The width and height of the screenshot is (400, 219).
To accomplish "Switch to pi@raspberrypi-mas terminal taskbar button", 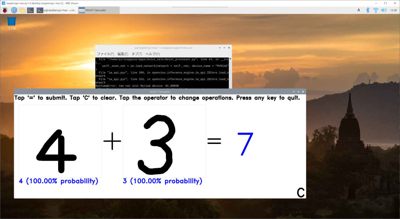I will [56, 10].
